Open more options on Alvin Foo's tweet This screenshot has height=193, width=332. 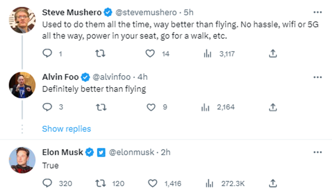(318, 77)
